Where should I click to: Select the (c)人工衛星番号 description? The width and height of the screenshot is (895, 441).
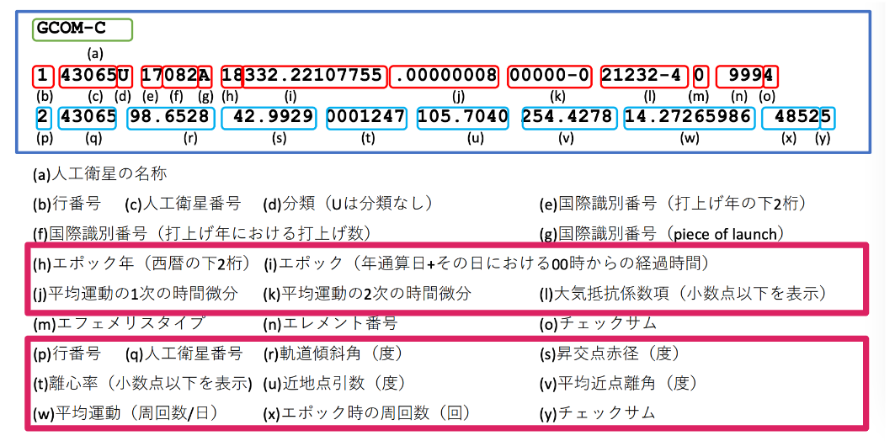coord(183,204)
